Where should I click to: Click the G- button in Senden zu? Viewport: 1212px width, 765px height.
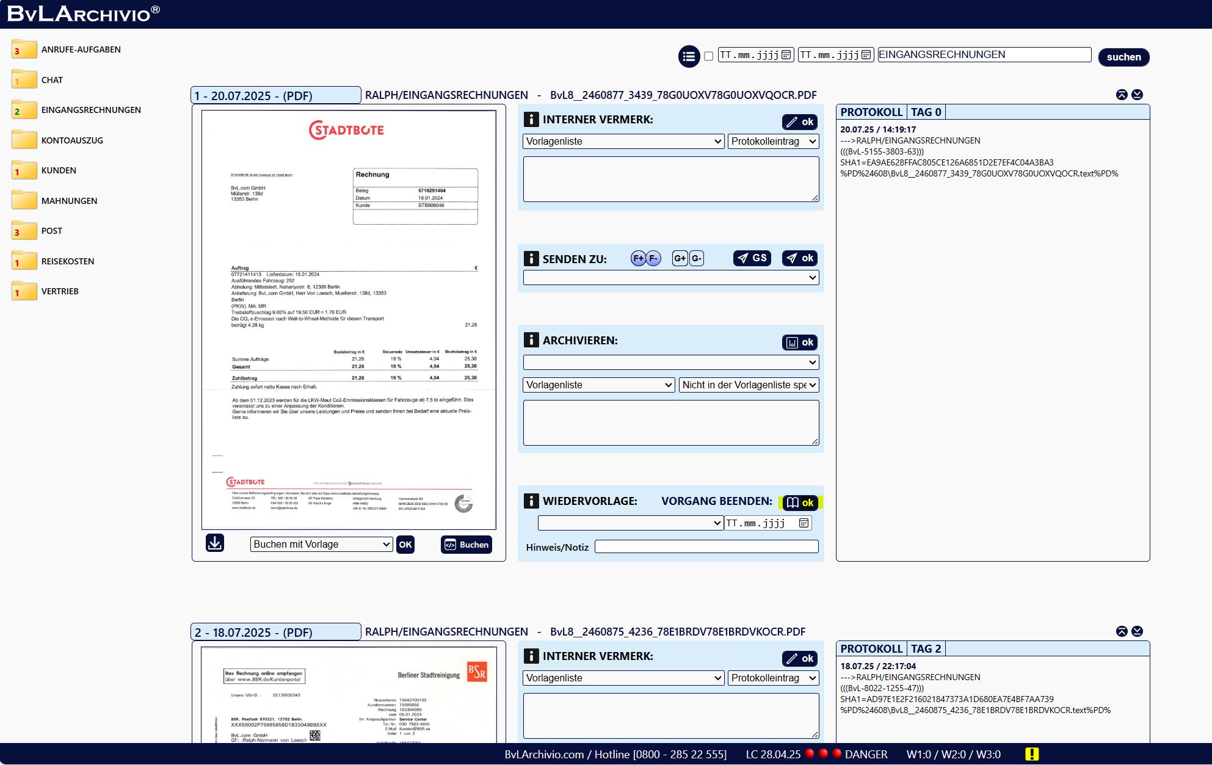(697, 258)
